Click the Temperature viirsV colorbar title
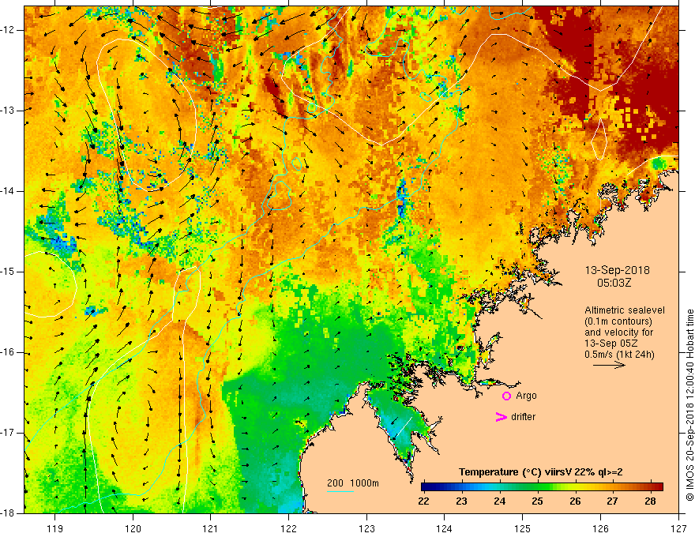The width and height of the screenshot is (695, 537). (x=541, y=472)
